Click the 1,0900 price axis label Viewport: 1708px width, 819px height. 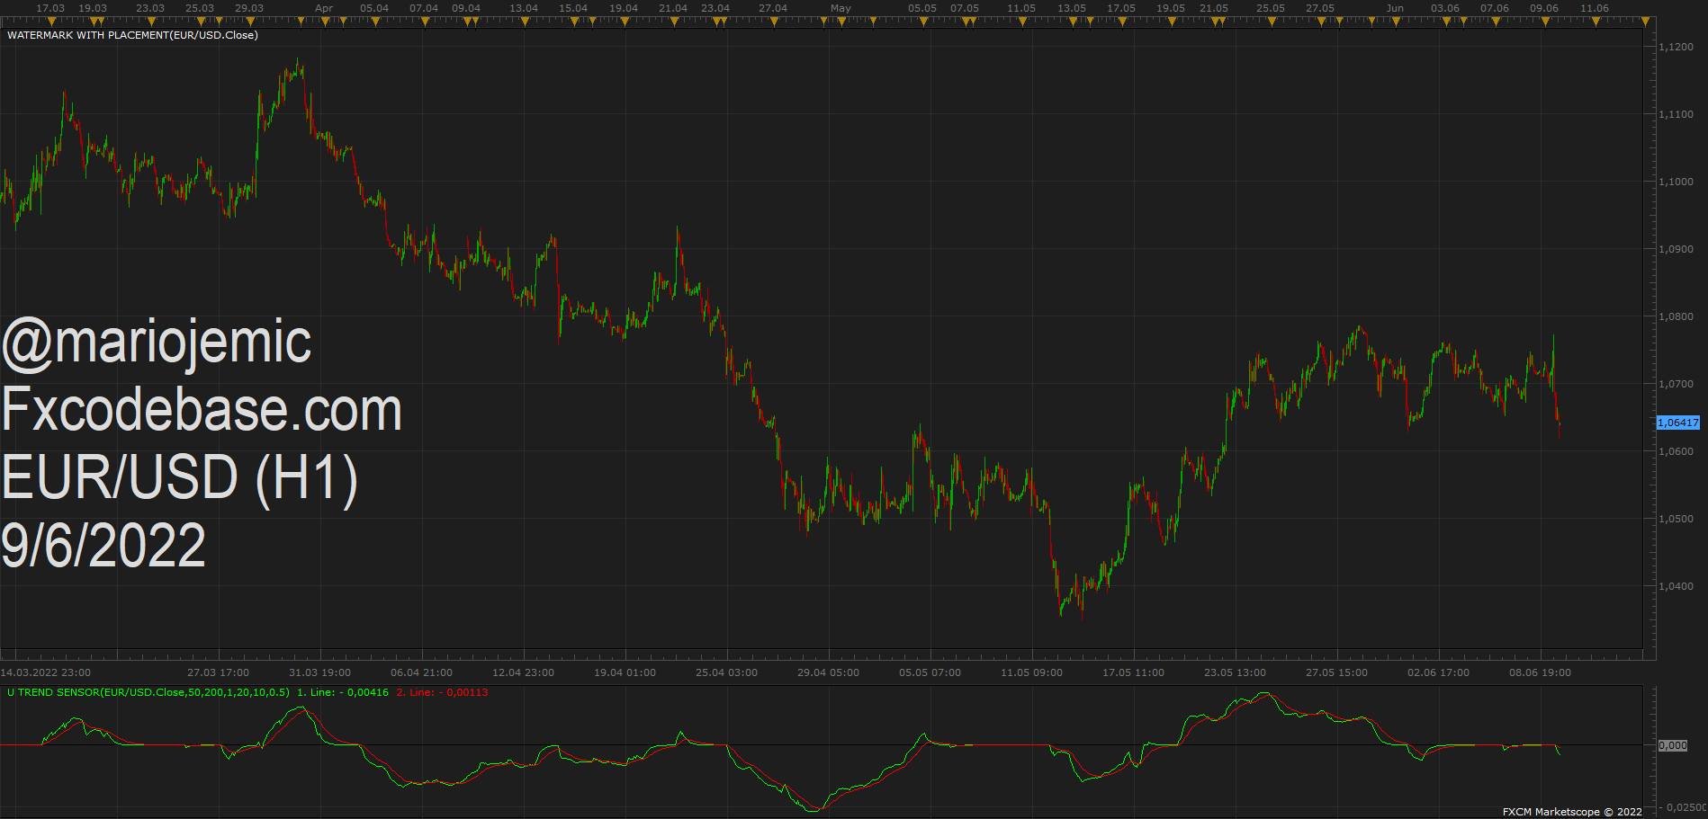(1676, 249)
